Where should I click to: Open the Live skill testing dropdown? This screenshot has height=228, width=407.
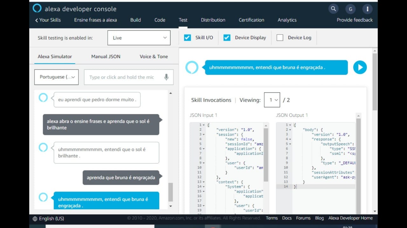pos(139,37)
